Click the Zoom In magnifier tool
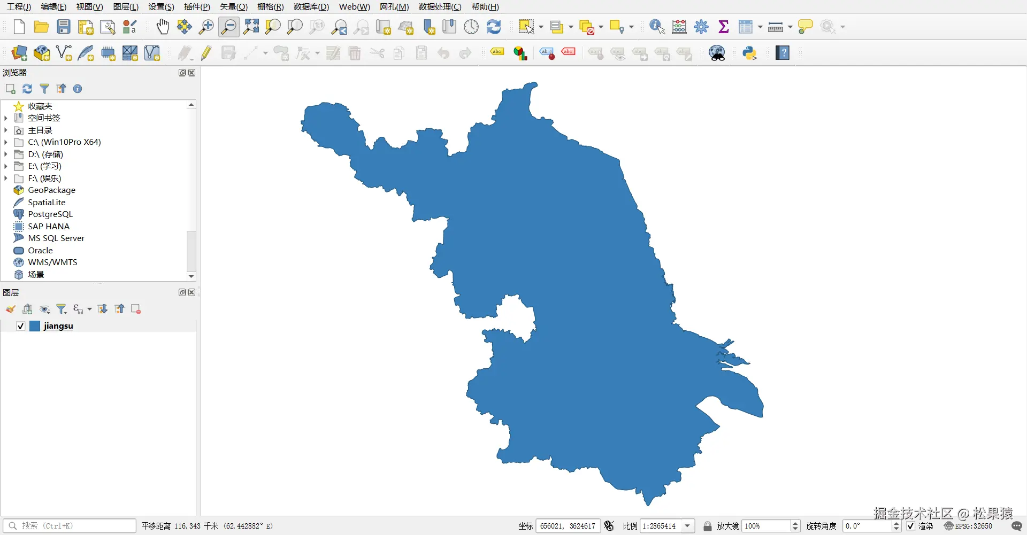Viewport: 1027px width, 535px height. click(206, 27)
